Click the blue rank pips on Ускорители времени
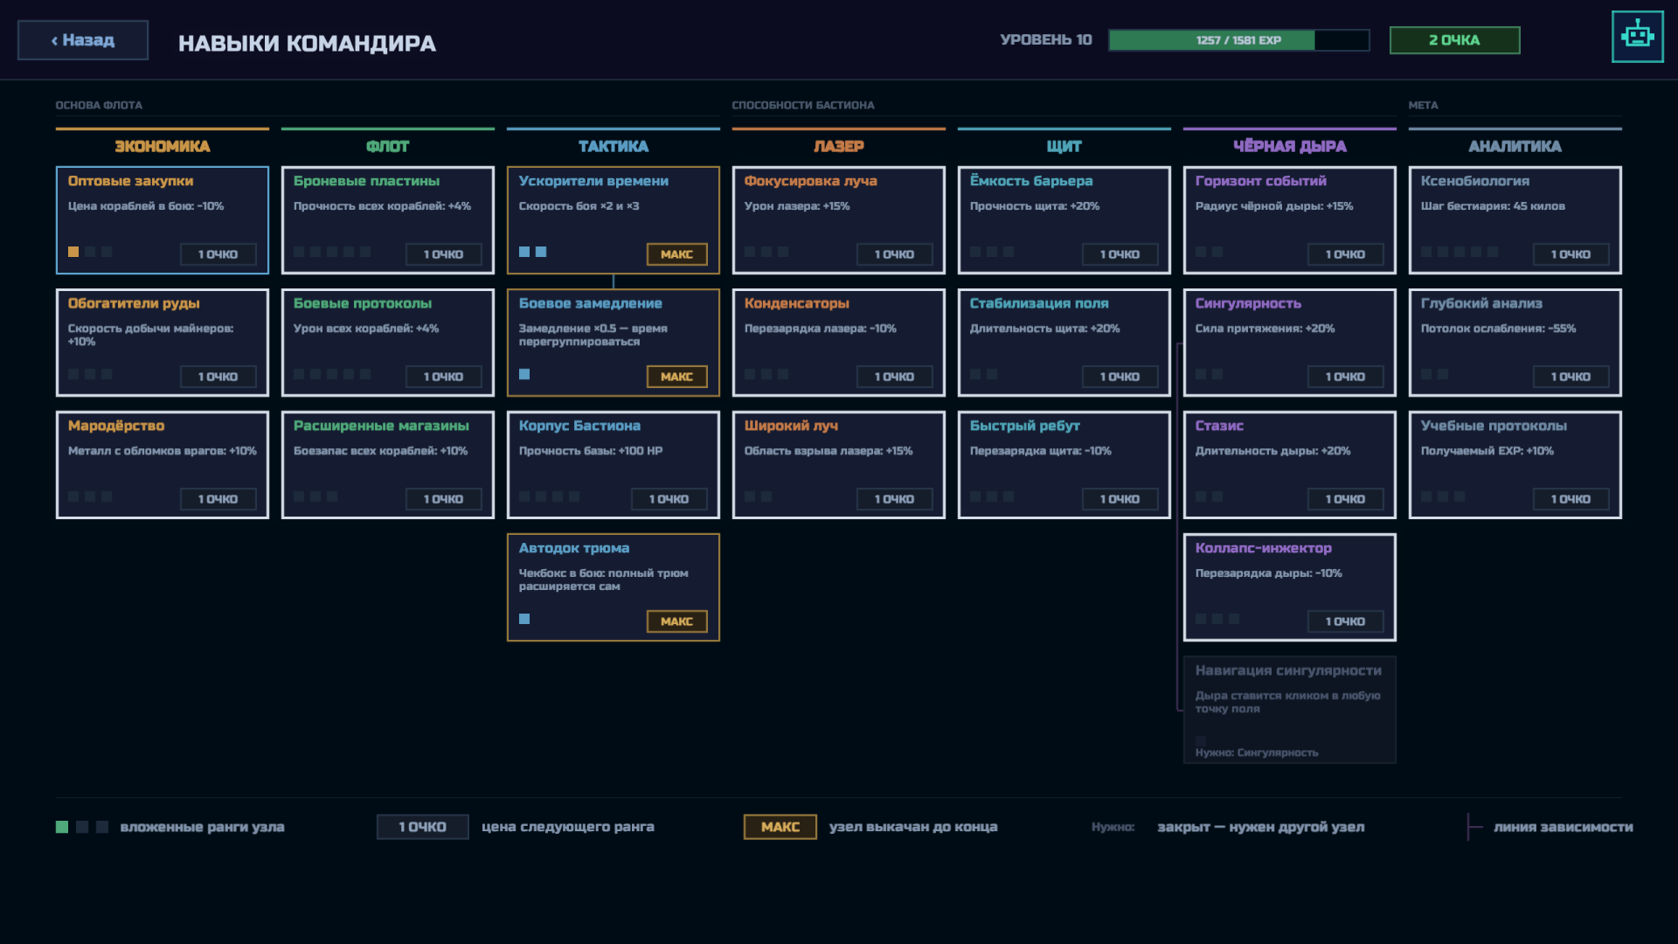The image size is (1678, 944). (532, 252)
